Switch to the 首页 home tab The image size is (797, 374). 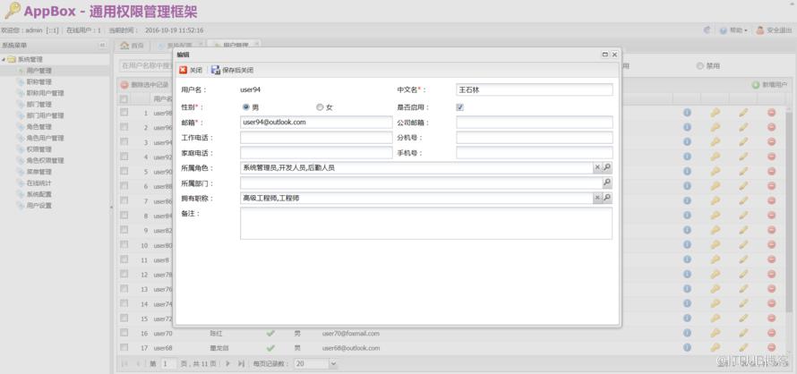pos(133,46)
